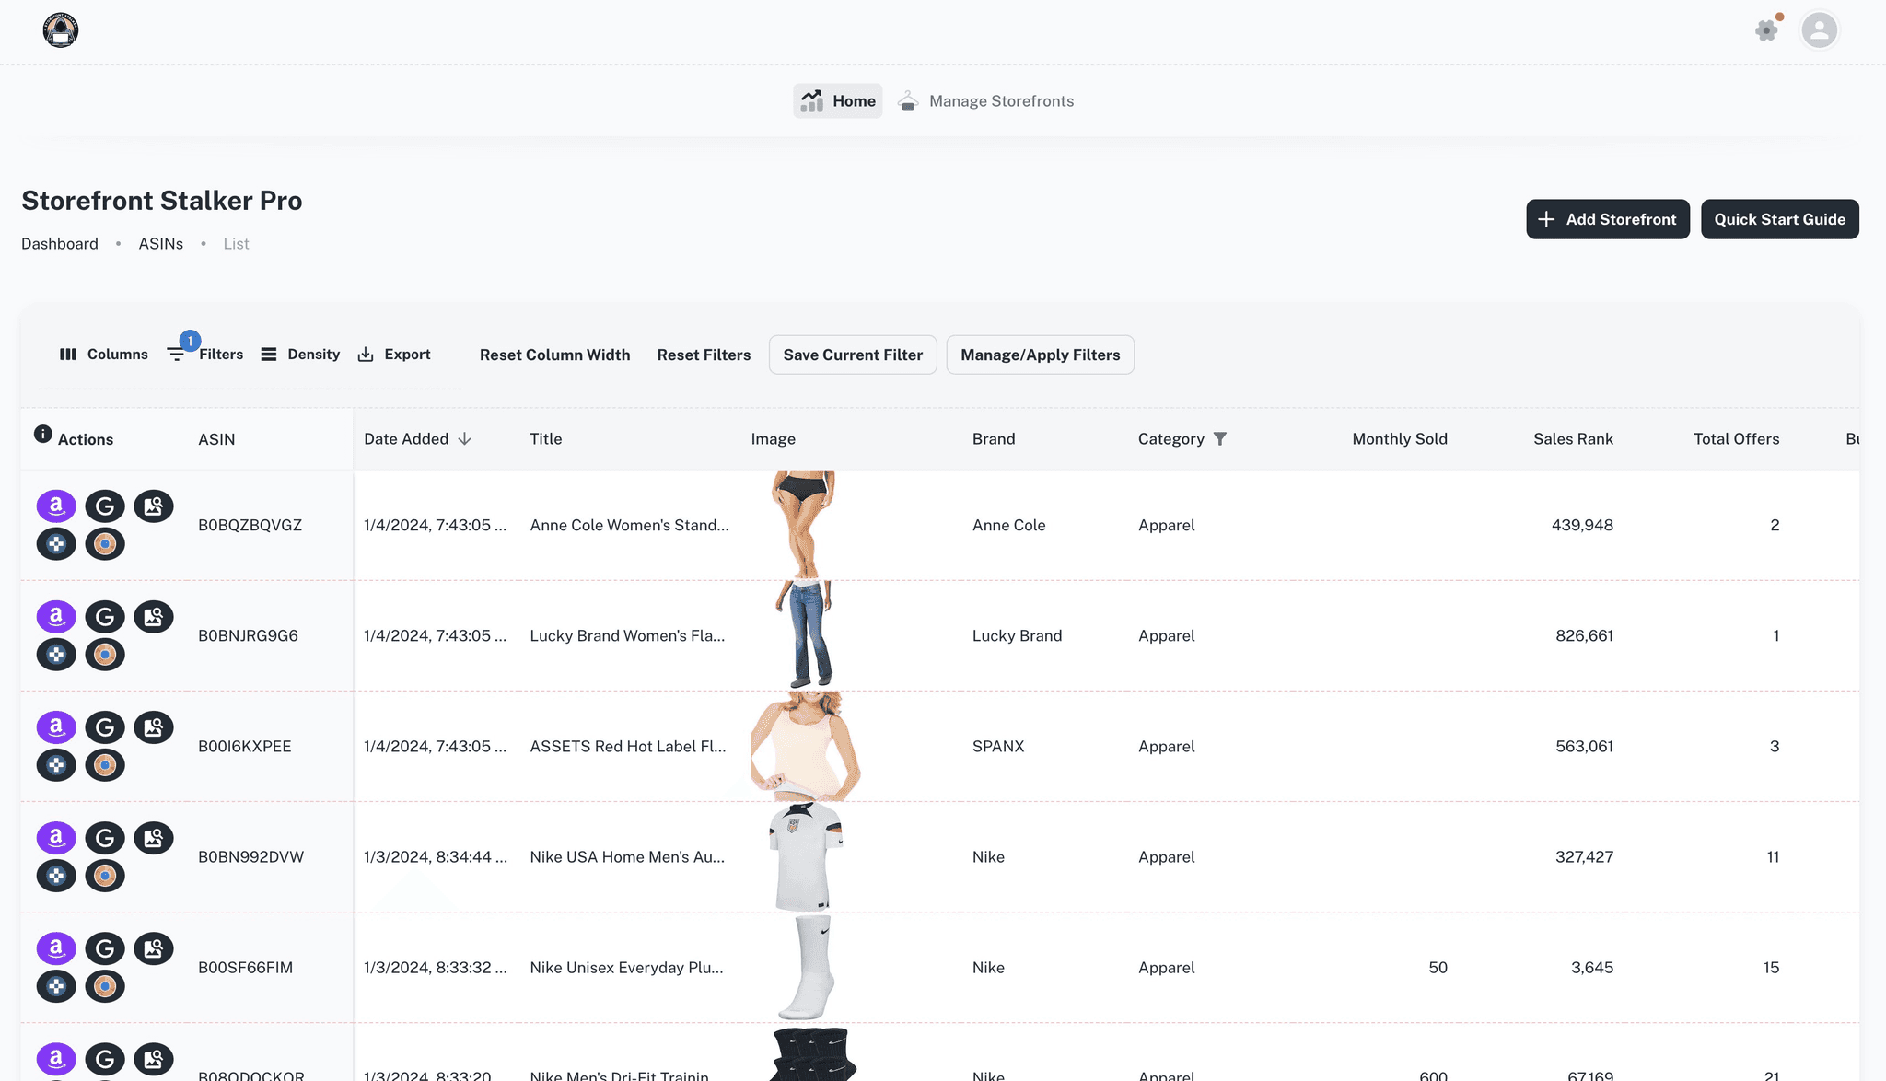
Task: Click the app logo in header
Action: tap(61, 29)
